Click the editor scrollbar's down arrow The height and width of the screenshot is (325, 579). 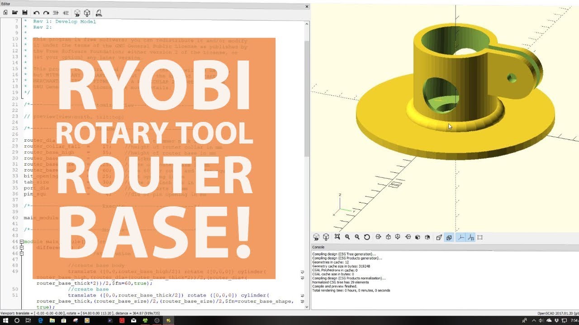(307, 306)
